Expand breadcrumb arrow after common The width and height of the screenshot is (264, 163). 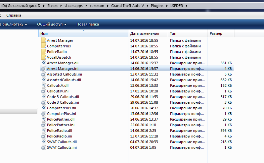pos(108,6)
